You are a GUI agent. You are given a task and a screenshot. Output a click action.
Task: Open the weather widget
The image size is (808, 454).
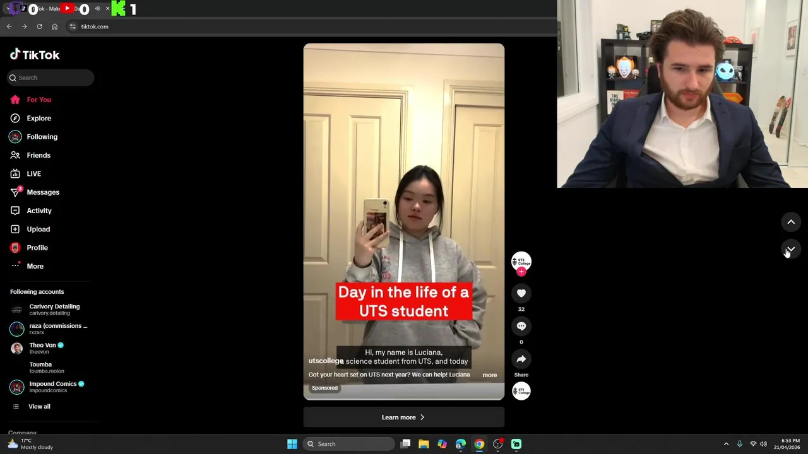coord(30,444)
